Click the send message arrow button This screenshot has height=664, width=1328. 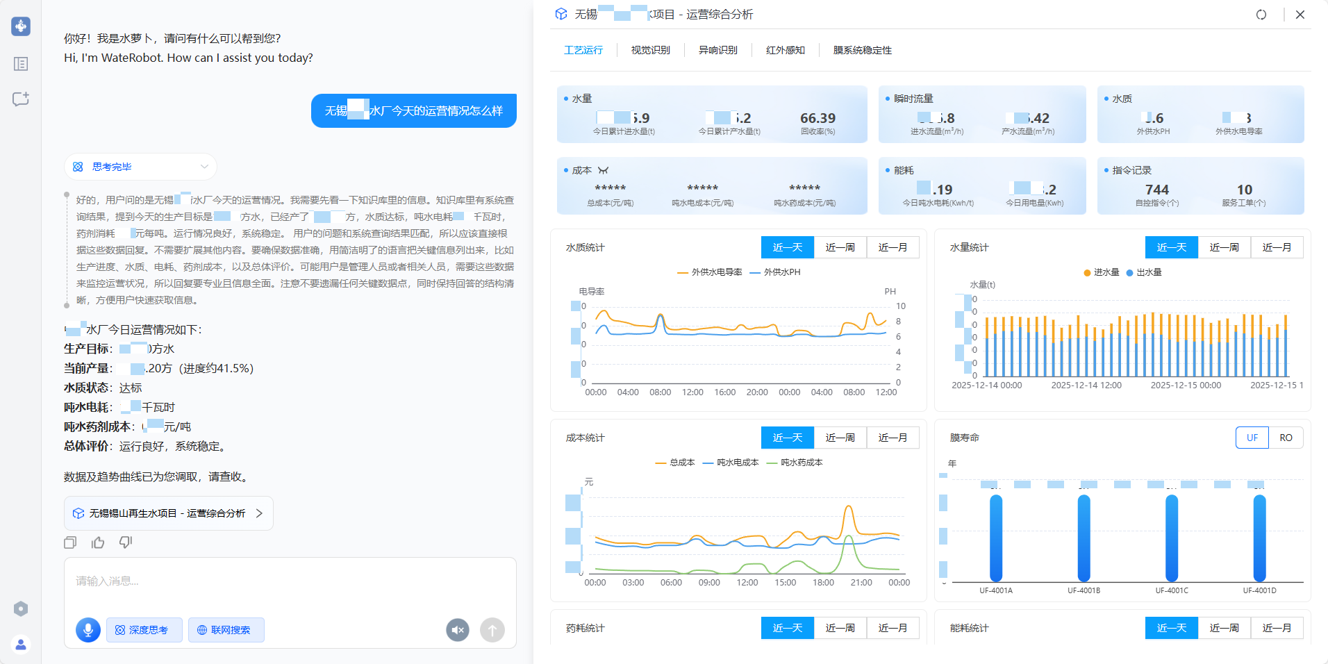pos(492,630)
